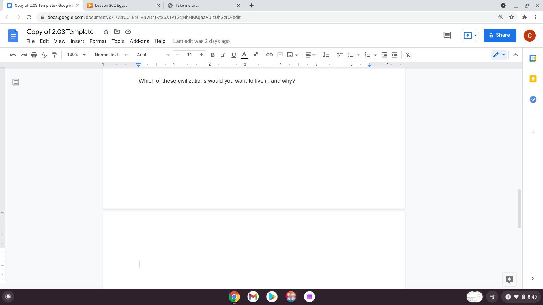Open Google Keep side panel
The image size is (543, 305).
[533, 79]
